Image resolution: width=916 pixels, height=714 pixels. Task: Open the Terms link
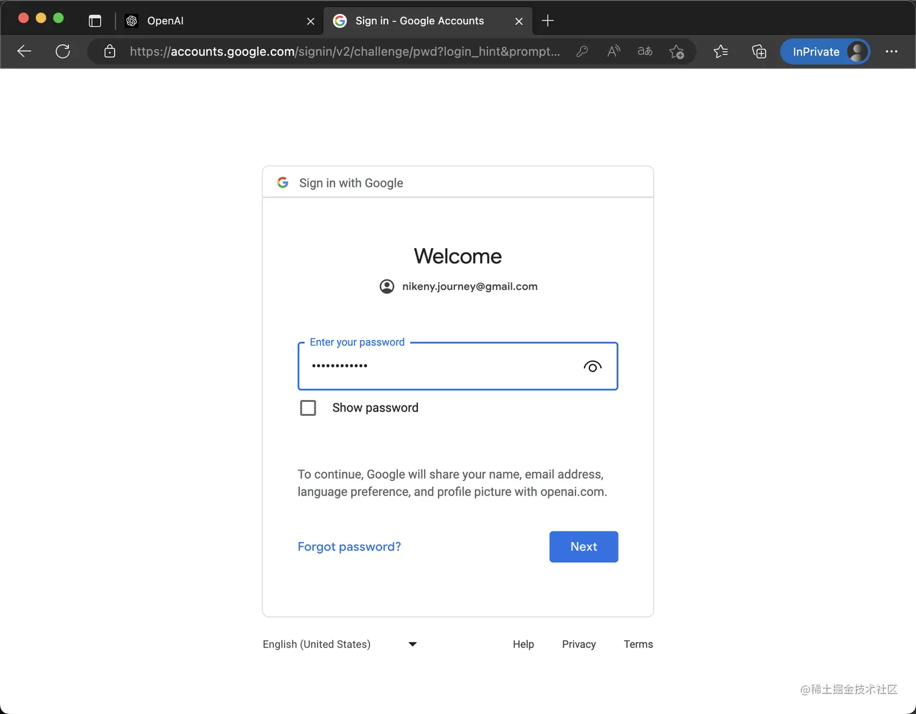coord(639,644)
